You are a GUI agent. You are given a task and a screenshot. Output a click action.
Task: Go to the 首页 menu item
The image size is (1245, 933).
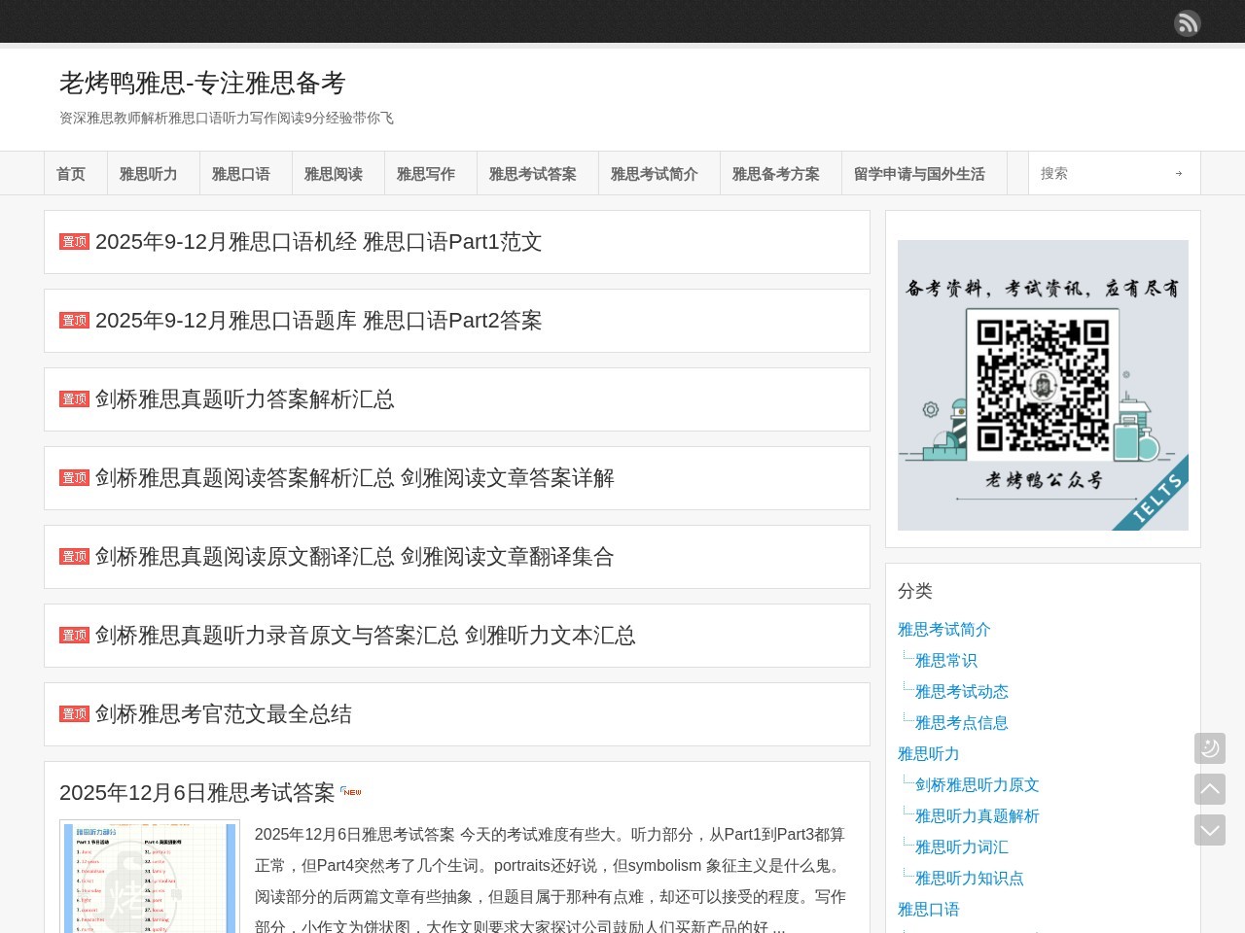click(x=71, y=174)
